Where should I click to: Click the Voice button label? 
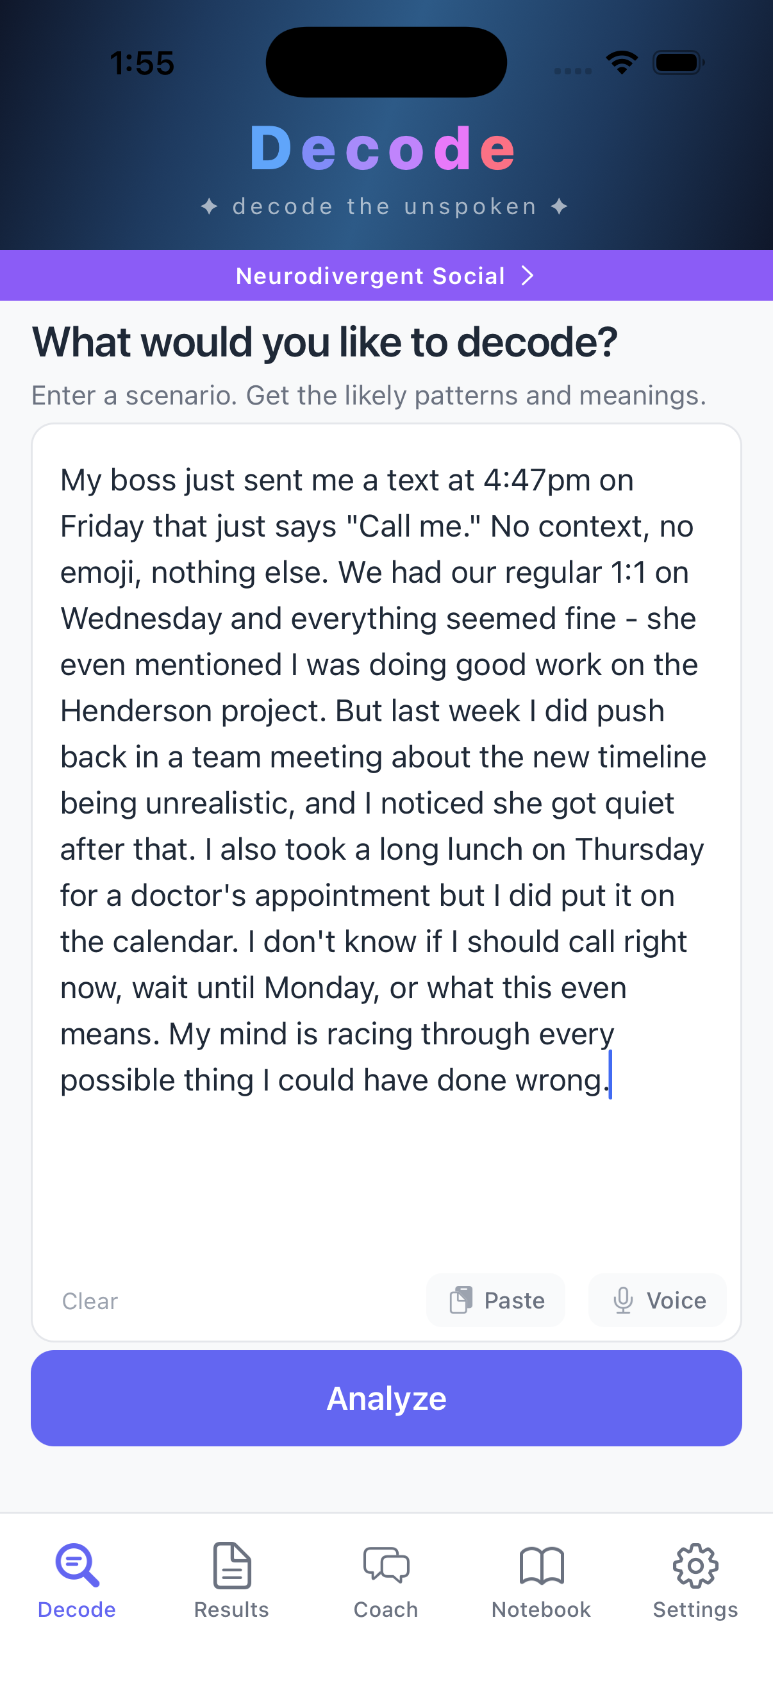[x=676, y=1300]
